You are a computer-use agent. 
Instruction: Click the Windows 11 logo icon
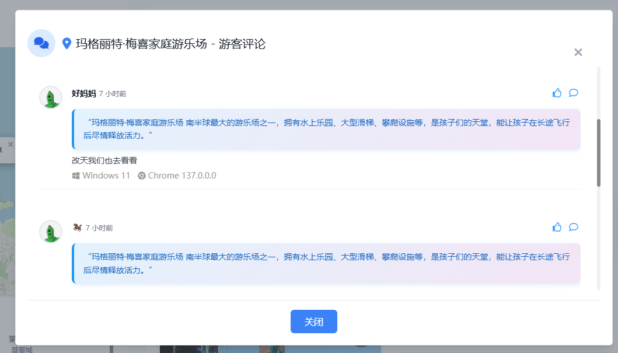point(76,176)
